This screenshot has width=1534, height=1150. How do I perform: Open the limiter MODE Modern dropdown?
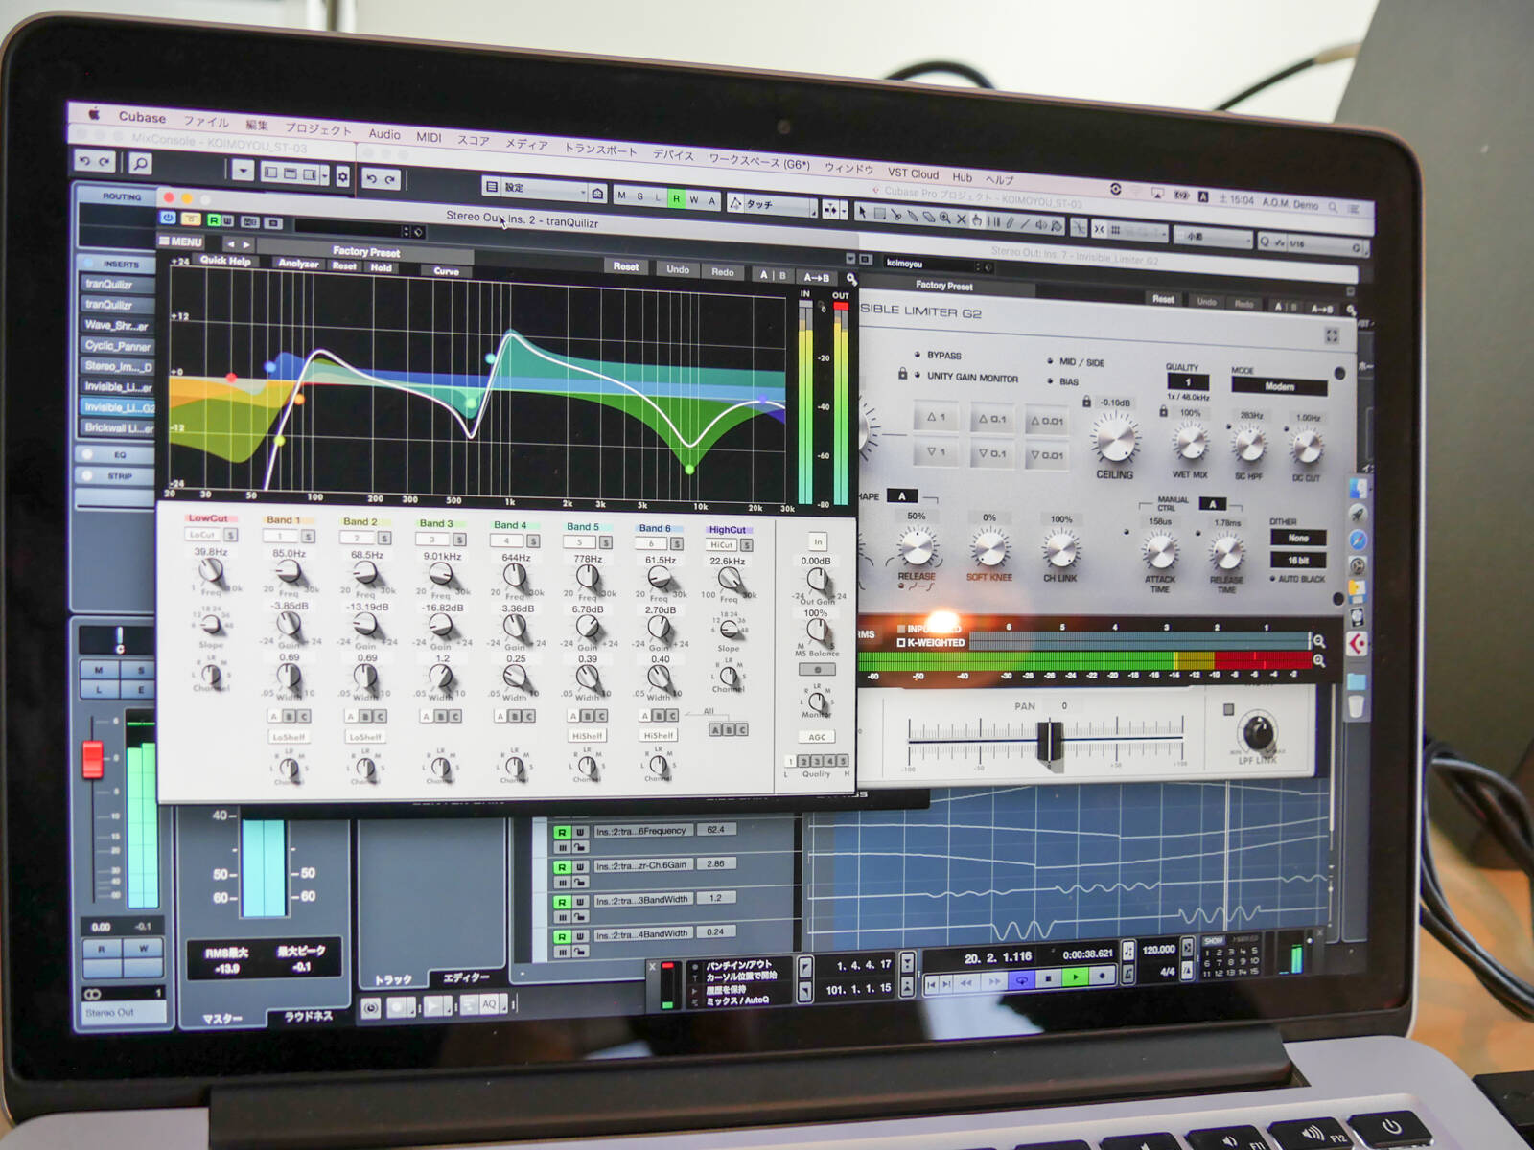pos(1278,387)
